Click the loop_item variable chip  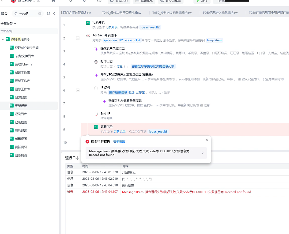[x=214, y=40]
